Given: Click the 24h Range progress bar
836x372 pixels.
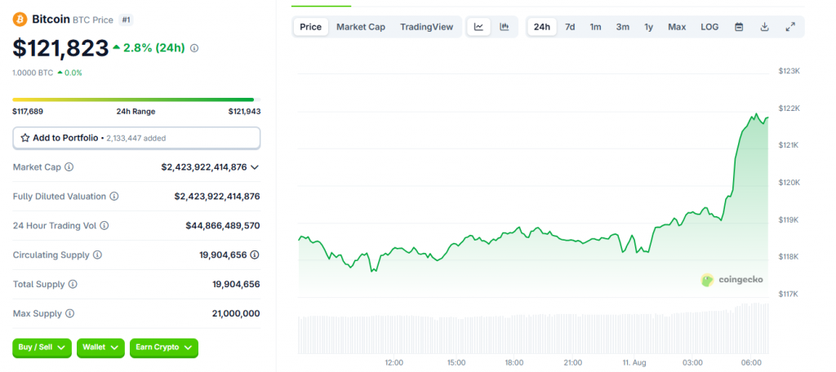Looking at the screenshot, I should [x=136, y=100].
